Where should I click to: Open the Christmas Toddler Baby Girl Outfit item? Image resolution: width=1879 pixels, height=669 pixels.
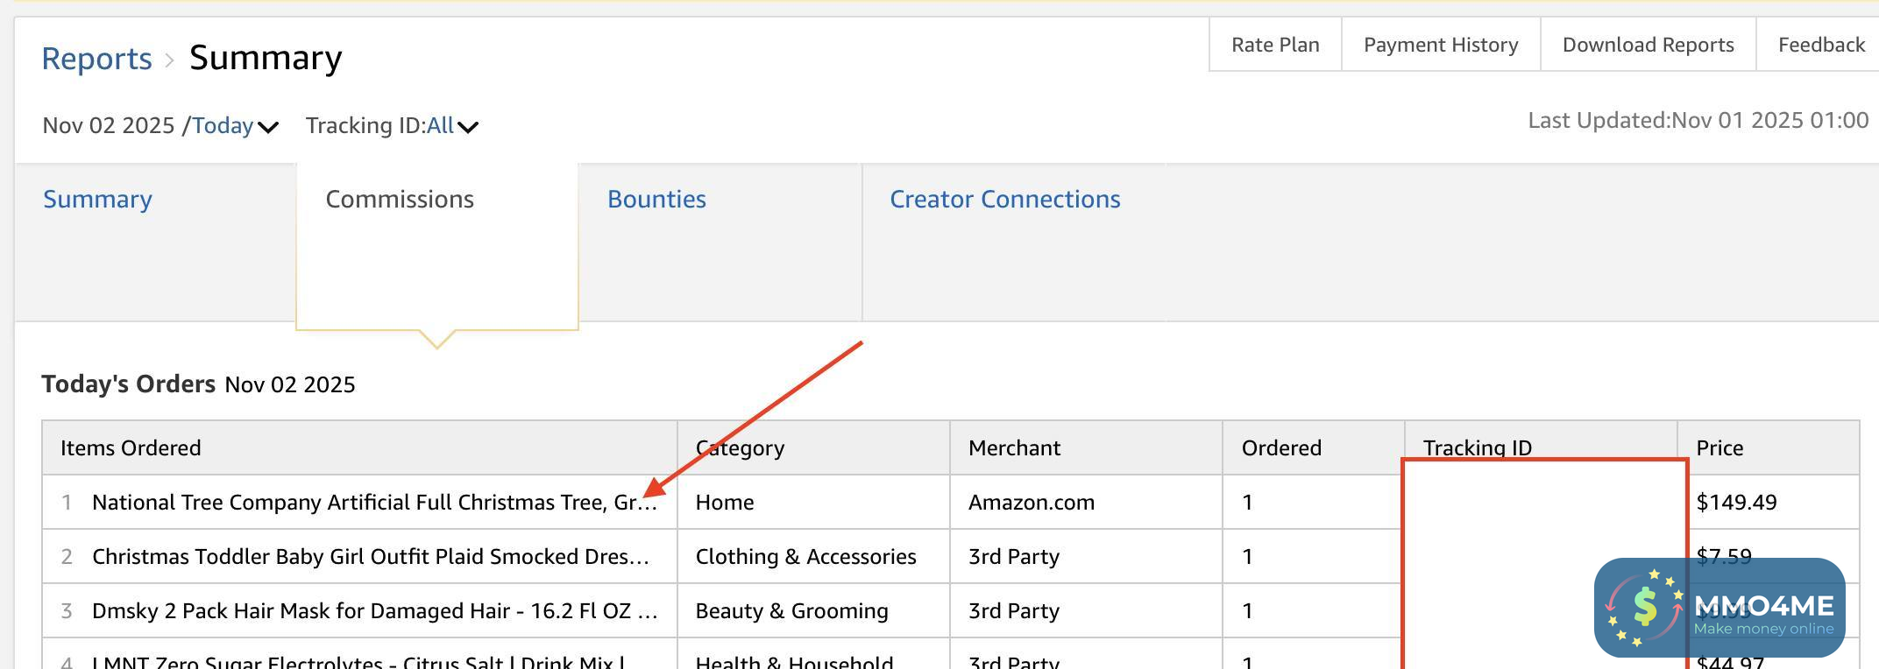370,557
